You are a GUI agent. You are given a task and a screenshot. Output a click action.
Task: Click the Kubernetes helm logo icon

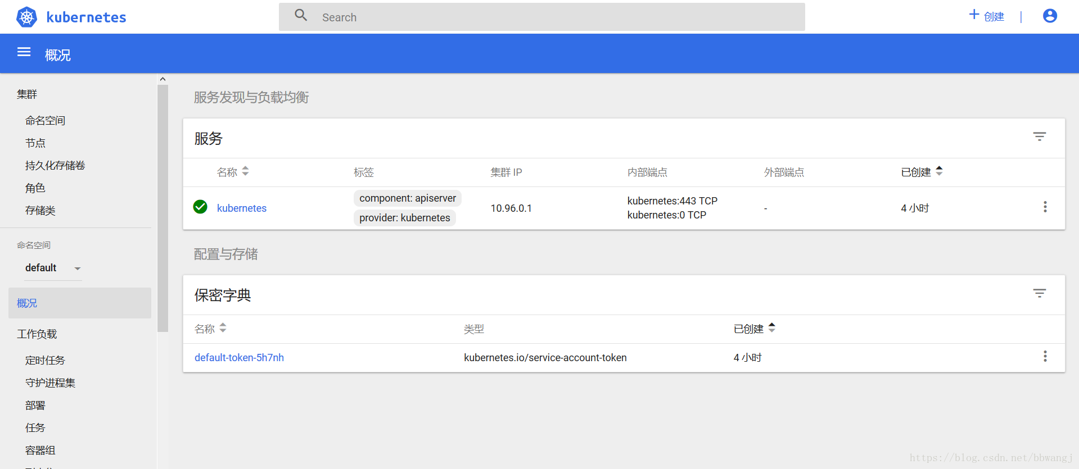(x=26, y=17)
